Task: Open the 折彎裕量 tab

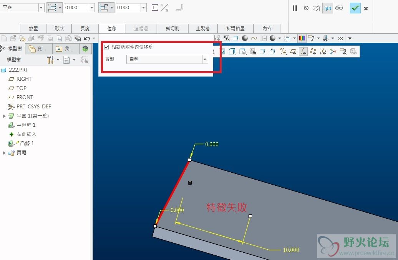Action: point(235,29)
